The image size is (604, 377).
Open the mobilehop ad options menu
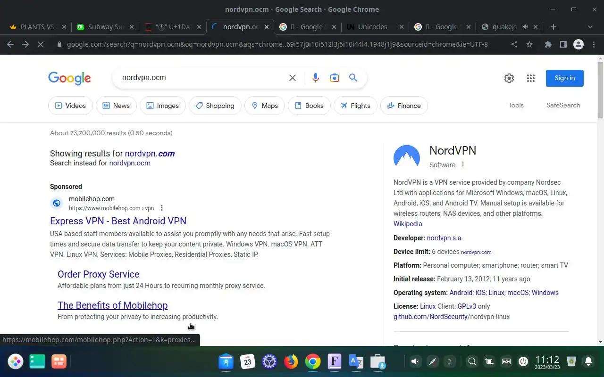[x=162, y=208]
